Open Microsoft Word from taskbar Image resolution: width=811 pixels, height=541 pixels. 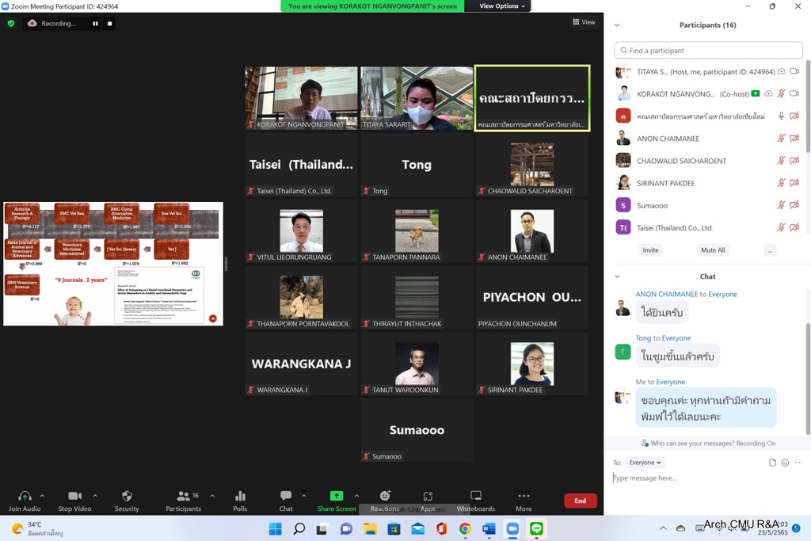(x=489, y=528)
